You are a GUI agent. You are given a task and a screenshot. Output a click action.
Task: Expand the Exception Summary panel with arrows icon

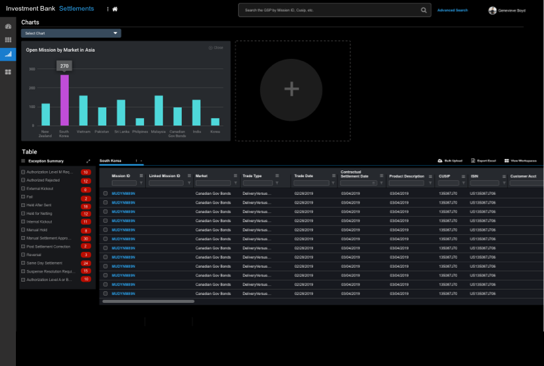[x=88, y=161]
